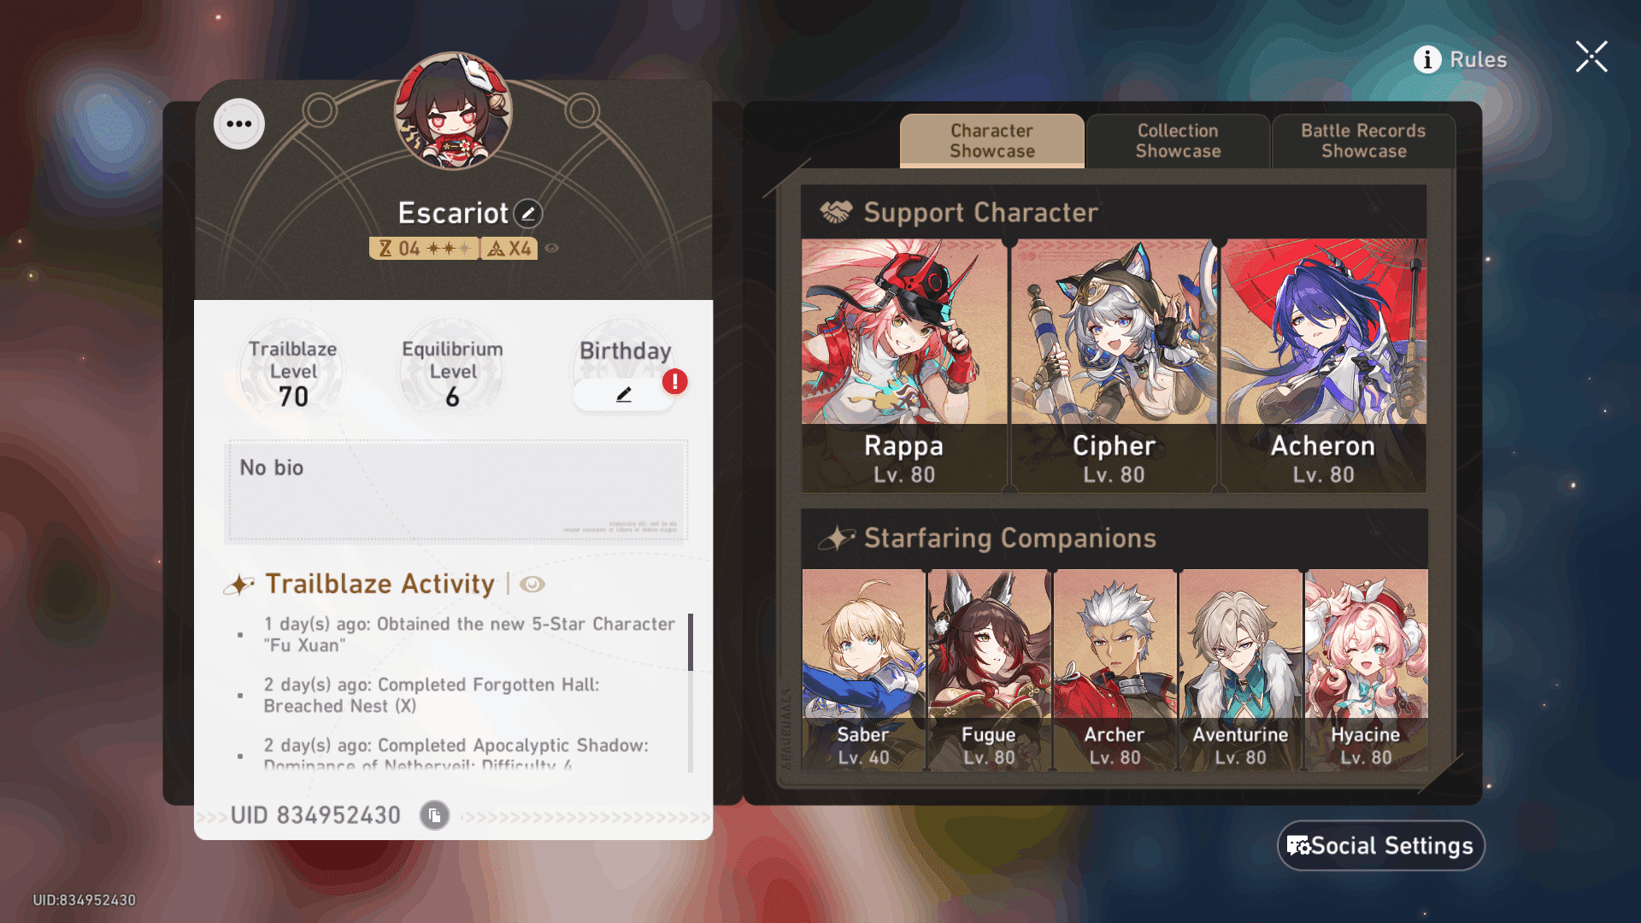Toggle Trailblaze Activity visibility eye

pyautogui.click(x=532, y=584)
